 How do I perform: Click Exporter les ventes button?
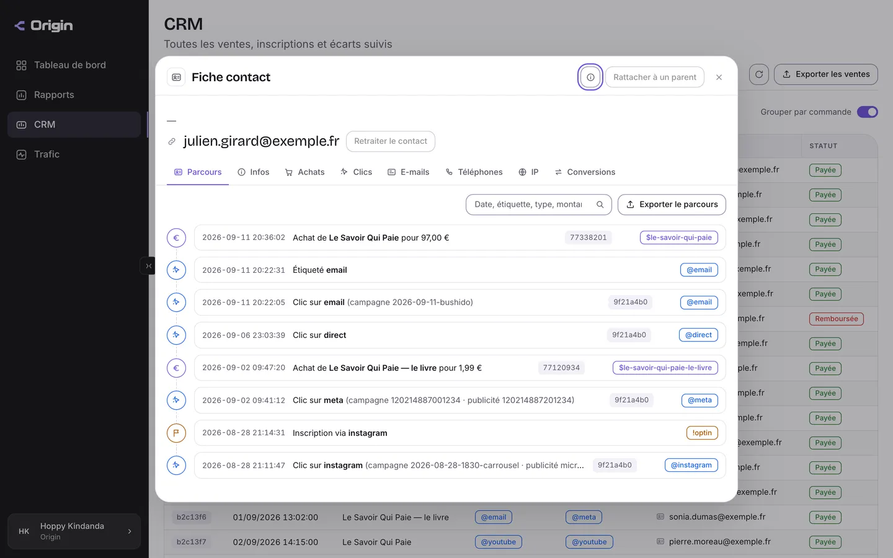826,74
